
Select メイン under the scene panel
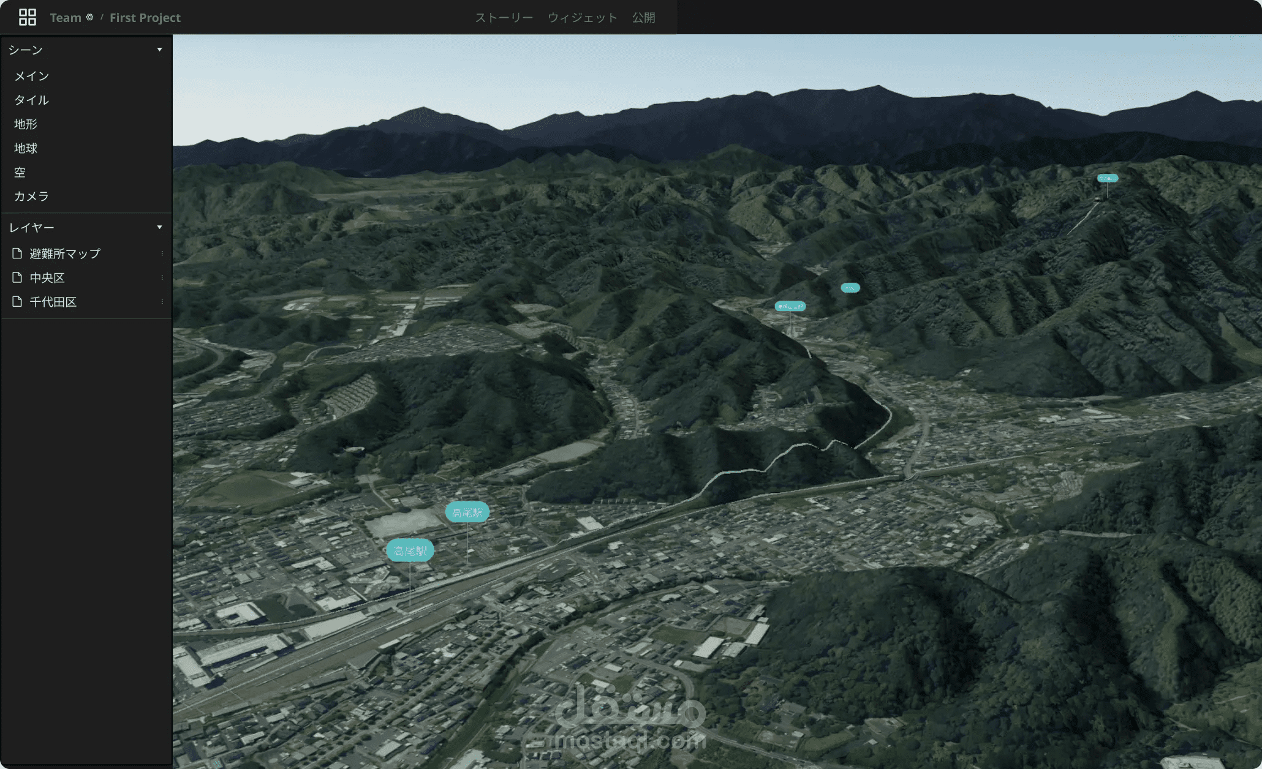[x=32, y=75]
